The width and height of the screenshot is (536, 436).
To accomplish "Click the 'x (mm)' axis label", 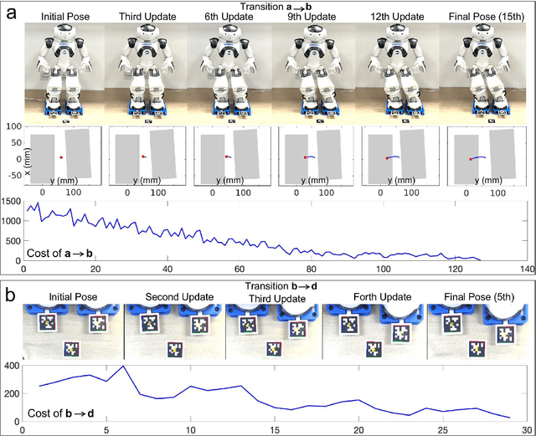I will pyautogui.click(x=28, y=162).
